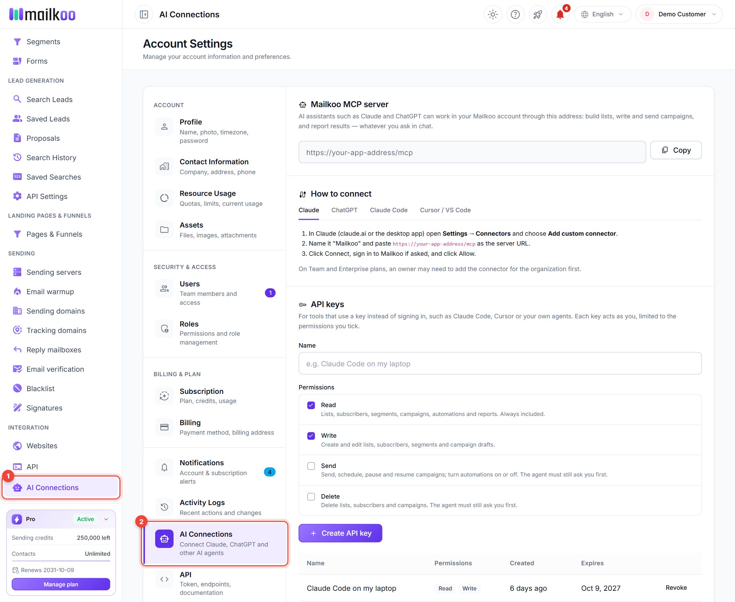Open Notifications settings with 4 badge
Viewport: 735px width, 602px height.
[215, 472]
